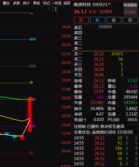The width and height of the screenshot is (139, 167).
Task: Click the yellow 中 midline label
Action: coord(31,83)
